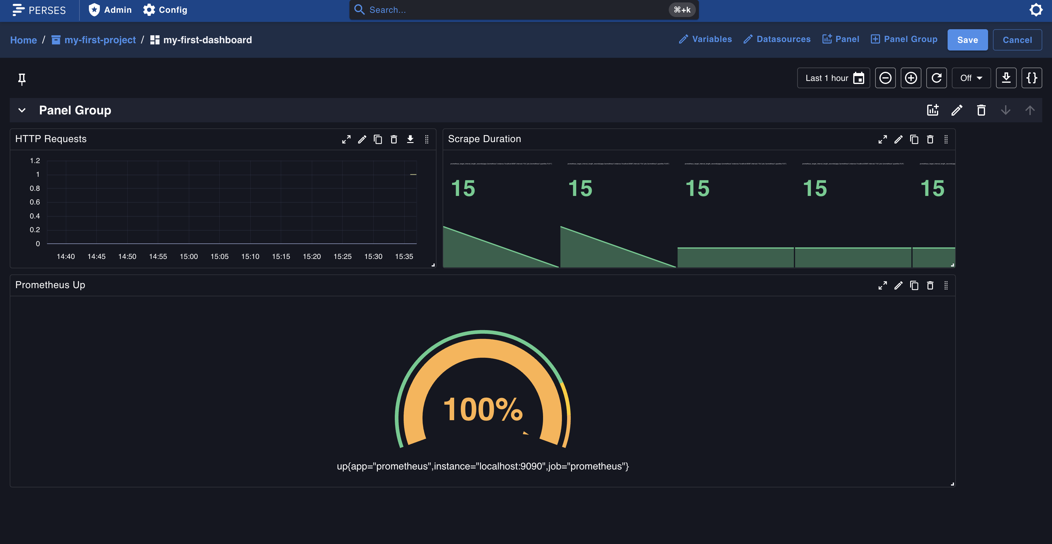The width and height of the screenshot is (1052, 544).
Task: Grab the Scrape Duration drag handle
Action: tap(946, 140)
